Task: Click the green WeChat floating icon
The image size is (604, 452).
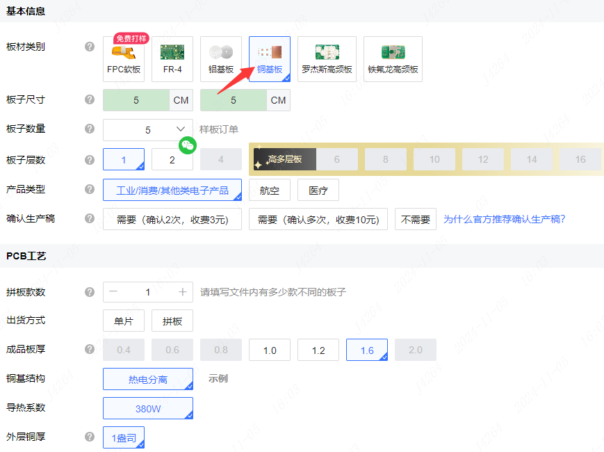Action: (188, 145)
